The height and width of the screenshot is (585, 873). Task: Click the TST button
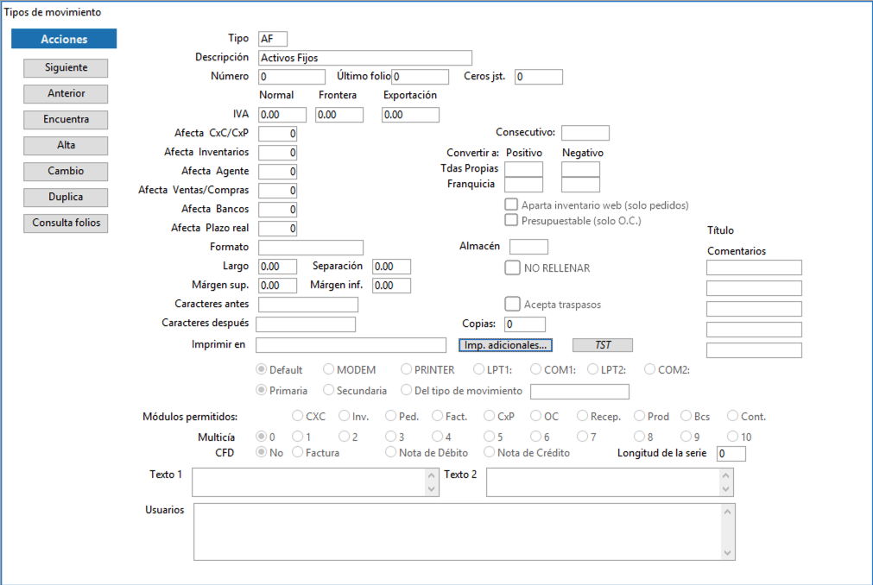603,345
